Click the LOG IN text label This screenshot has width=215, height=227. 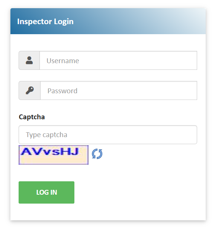pyautogui.click(x=46, y=192)
